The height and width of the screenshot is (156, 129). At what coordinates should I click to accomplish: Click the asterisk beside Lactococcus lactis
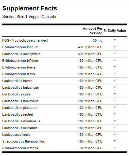pos(115,134)
